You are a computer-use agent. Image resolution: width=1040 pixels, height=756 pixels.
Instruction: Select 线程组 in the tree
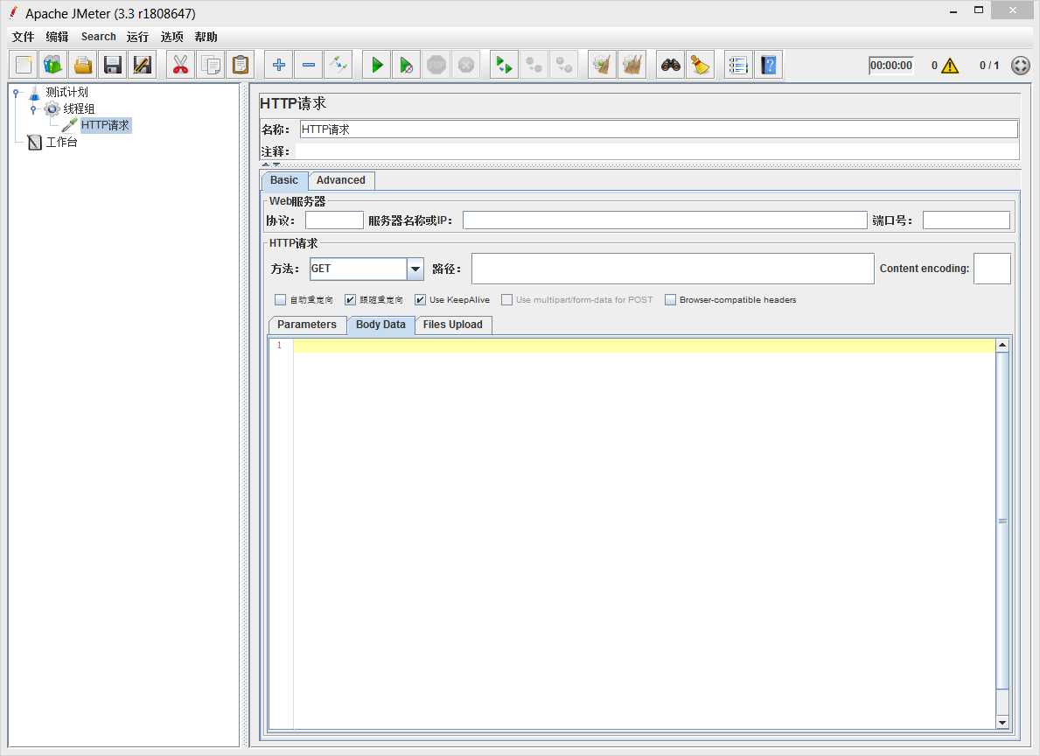point(79,108)
